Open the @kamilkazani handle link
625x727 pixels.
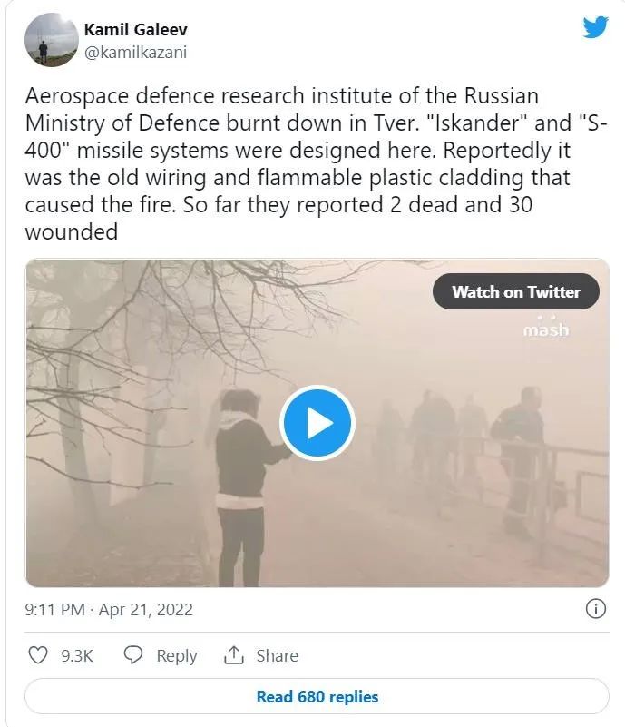pyautogui.click(x=136, y=52)
